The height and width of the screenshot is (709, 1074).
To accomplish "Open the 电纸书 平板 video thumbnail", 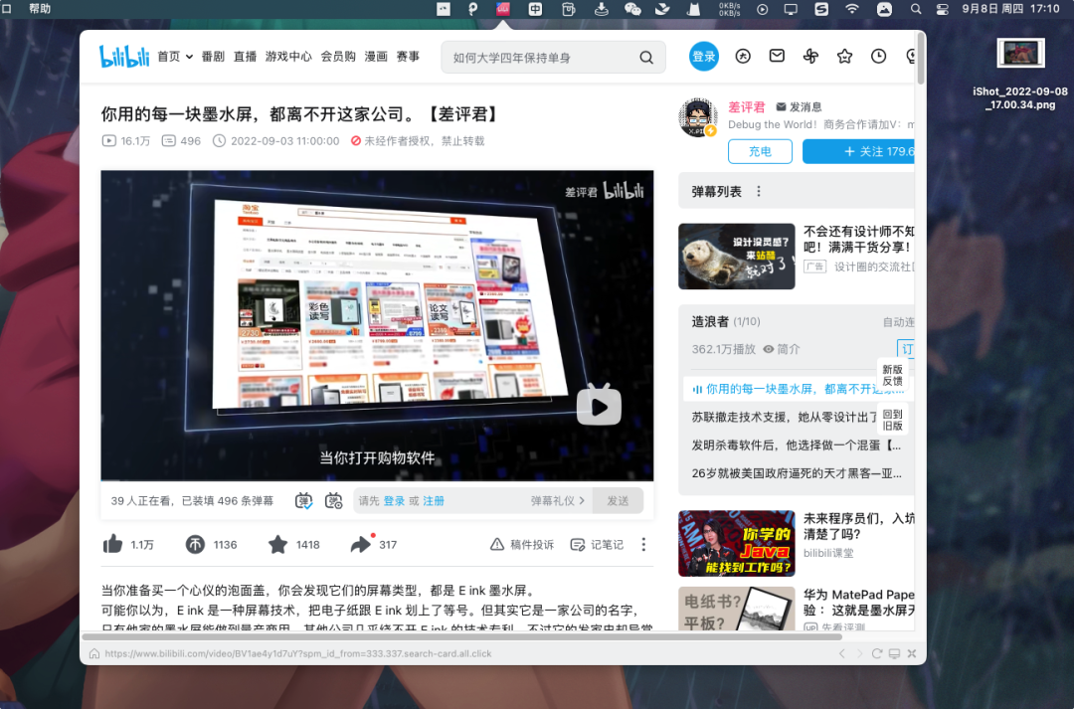I will (736, 609).
